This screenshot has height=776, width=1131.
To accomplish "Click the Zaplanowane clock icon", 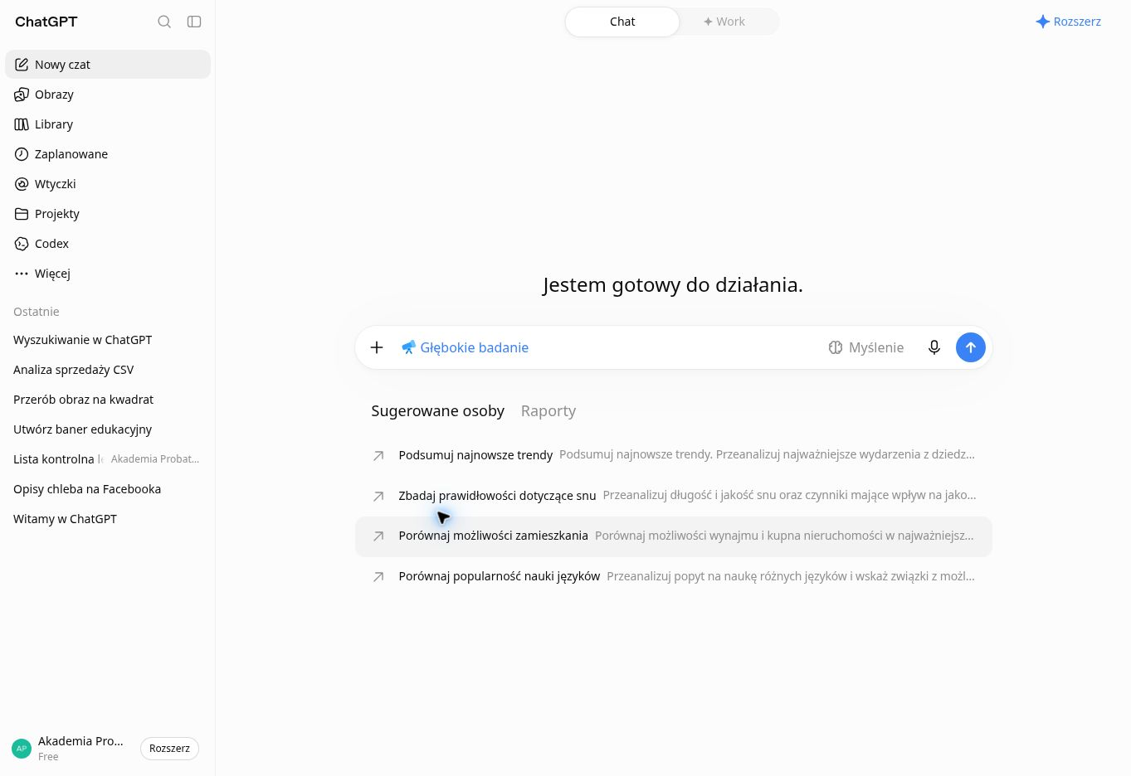I will [x=22, y=153].
